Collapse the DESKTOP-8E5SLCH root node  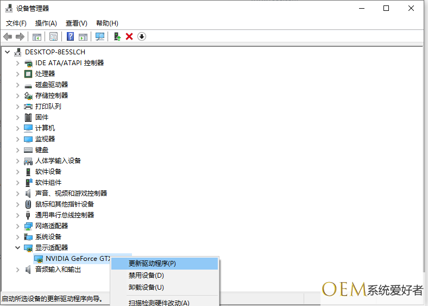[x=7, y=52]
